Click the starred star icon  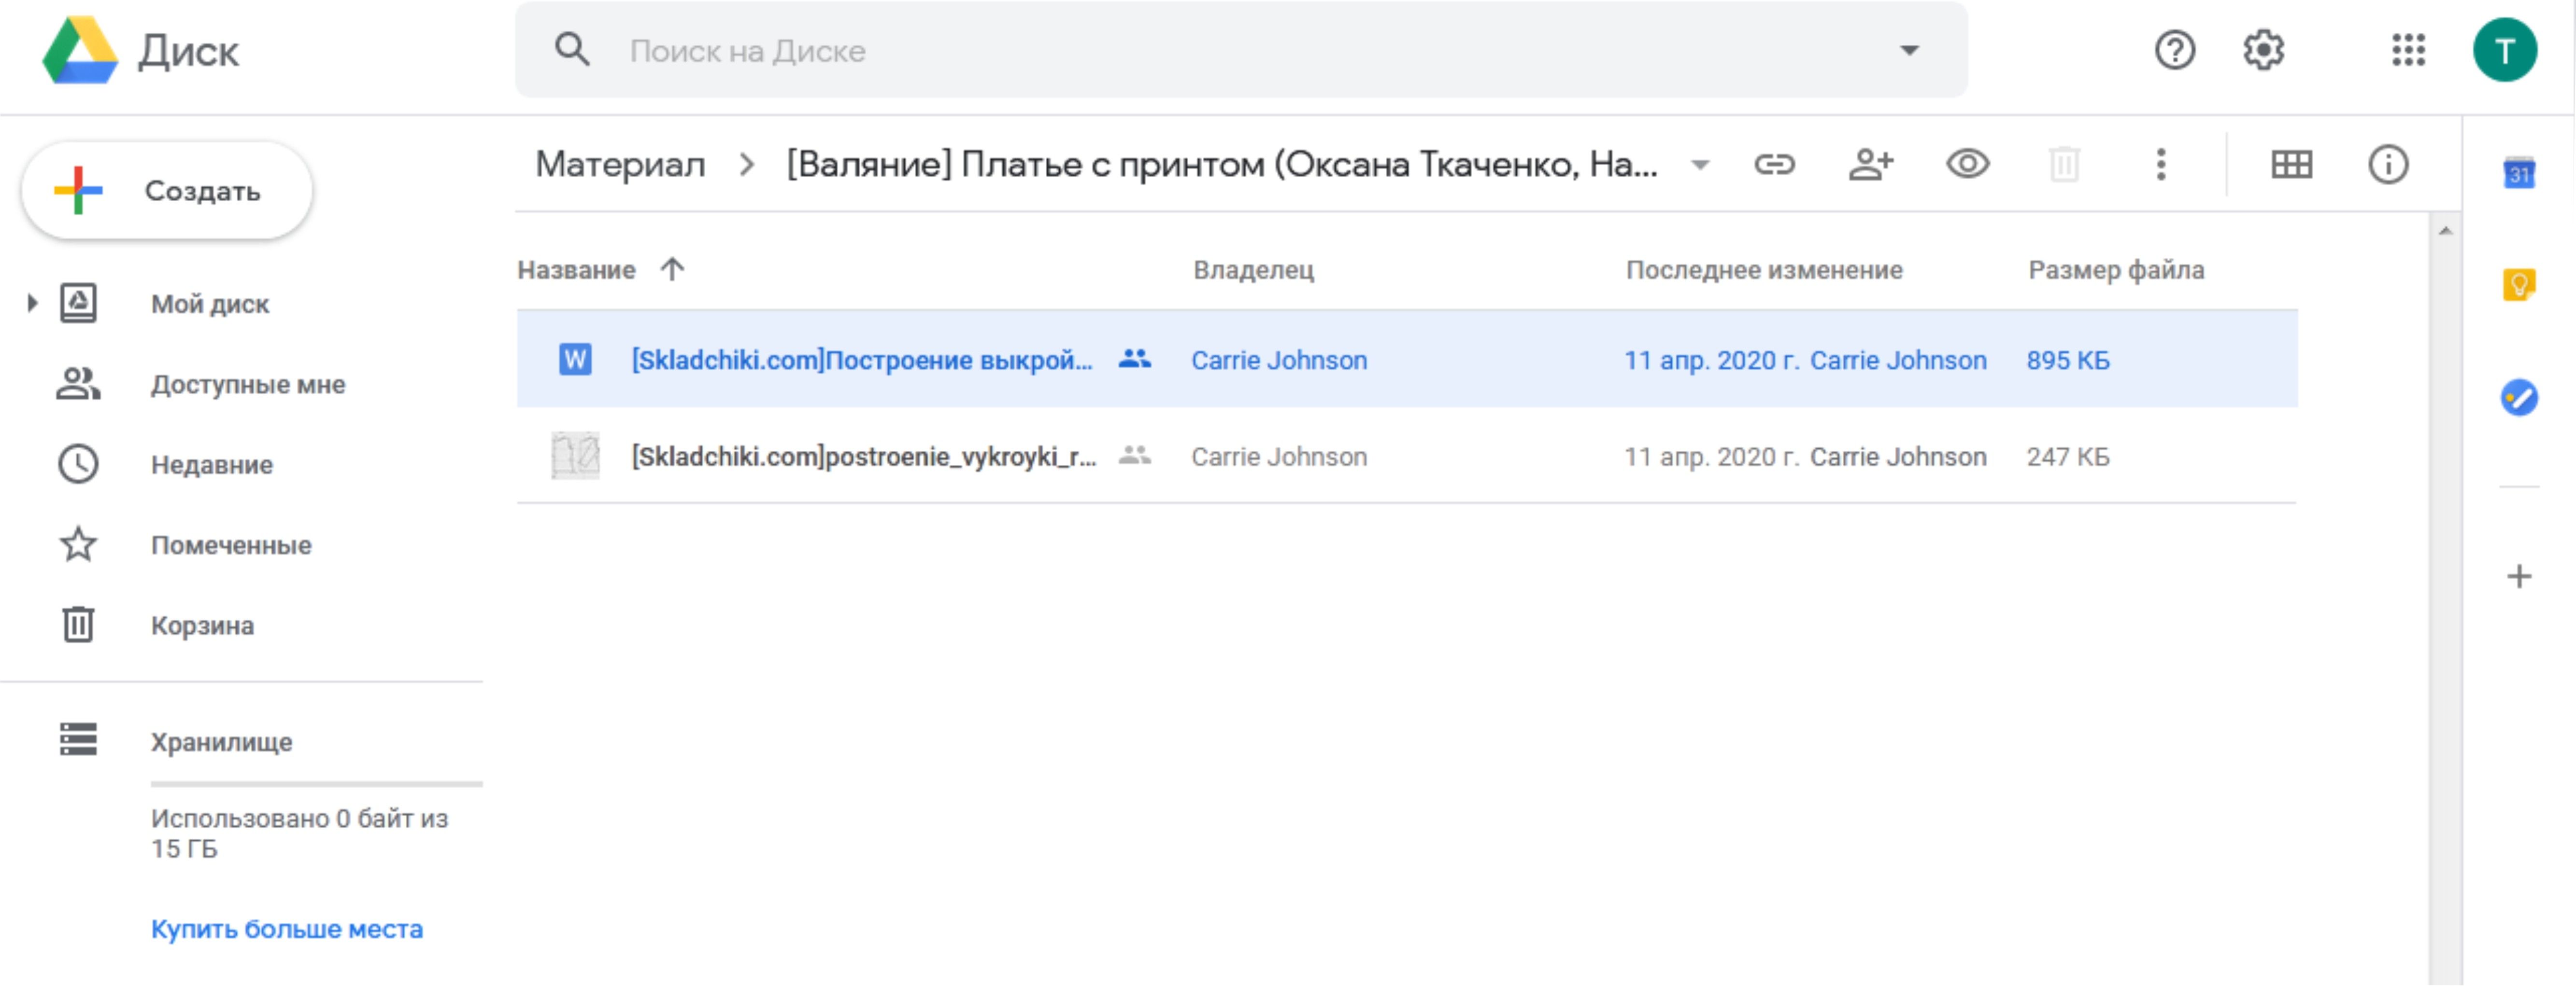[x=78, y=544]
